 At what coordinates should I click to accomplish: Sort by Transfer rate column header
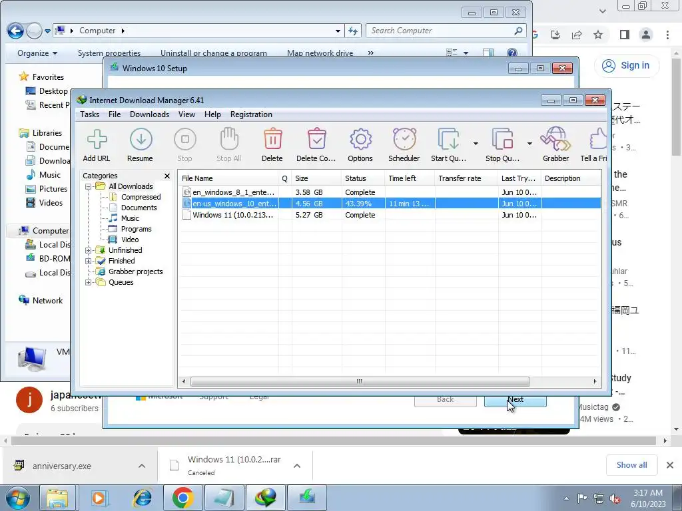(x=466, y=178)
